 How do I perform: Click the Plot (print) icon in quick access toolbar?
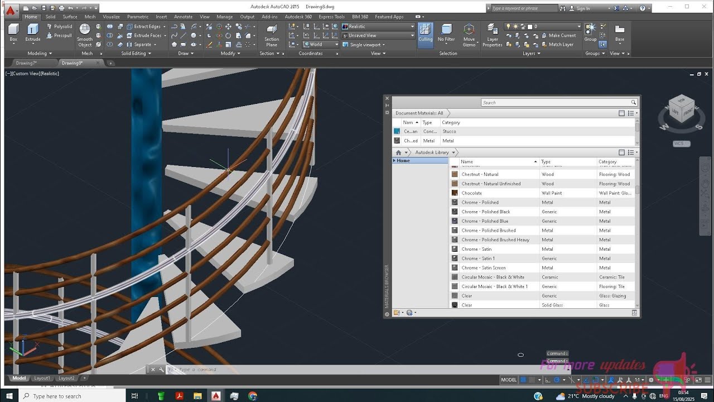(x=60, y=8)
